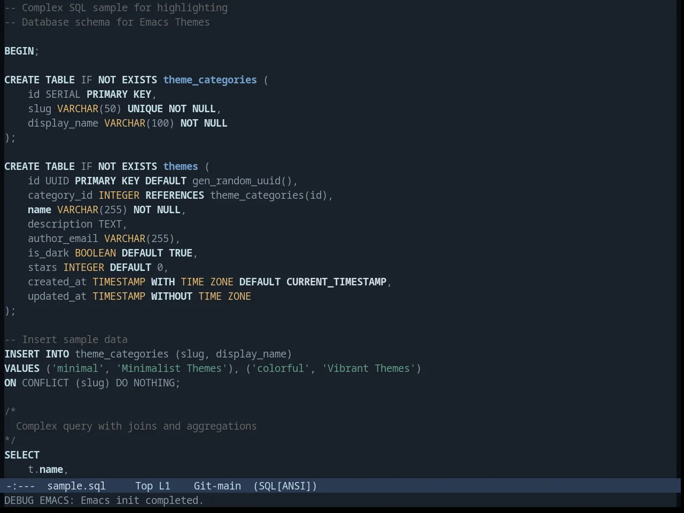Place cursor on the BEGIN keyword
The width and height of the screenshot is (684, 513).
pos(19,51)
